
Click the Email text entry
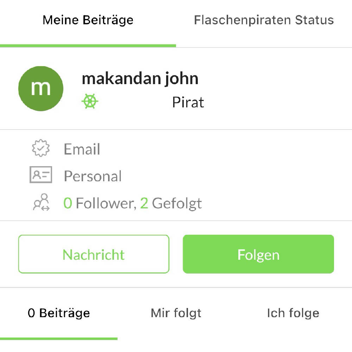coord(82,149)
